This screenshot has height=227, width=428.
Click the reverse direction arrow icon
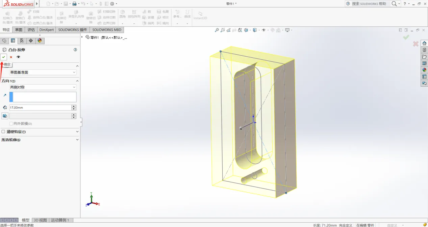5,95
